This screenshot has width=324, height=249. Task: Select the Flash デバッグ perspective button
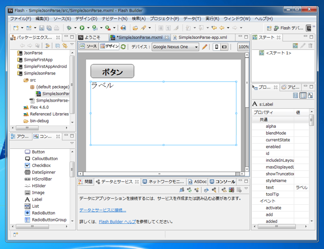[288, 28]
